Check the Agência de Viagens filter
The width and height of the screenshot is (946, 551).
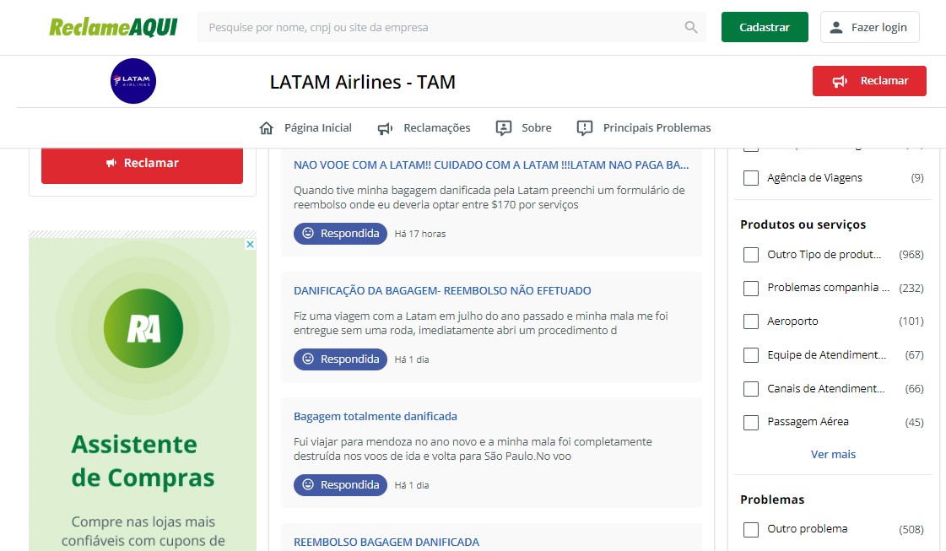pos(750,178)
